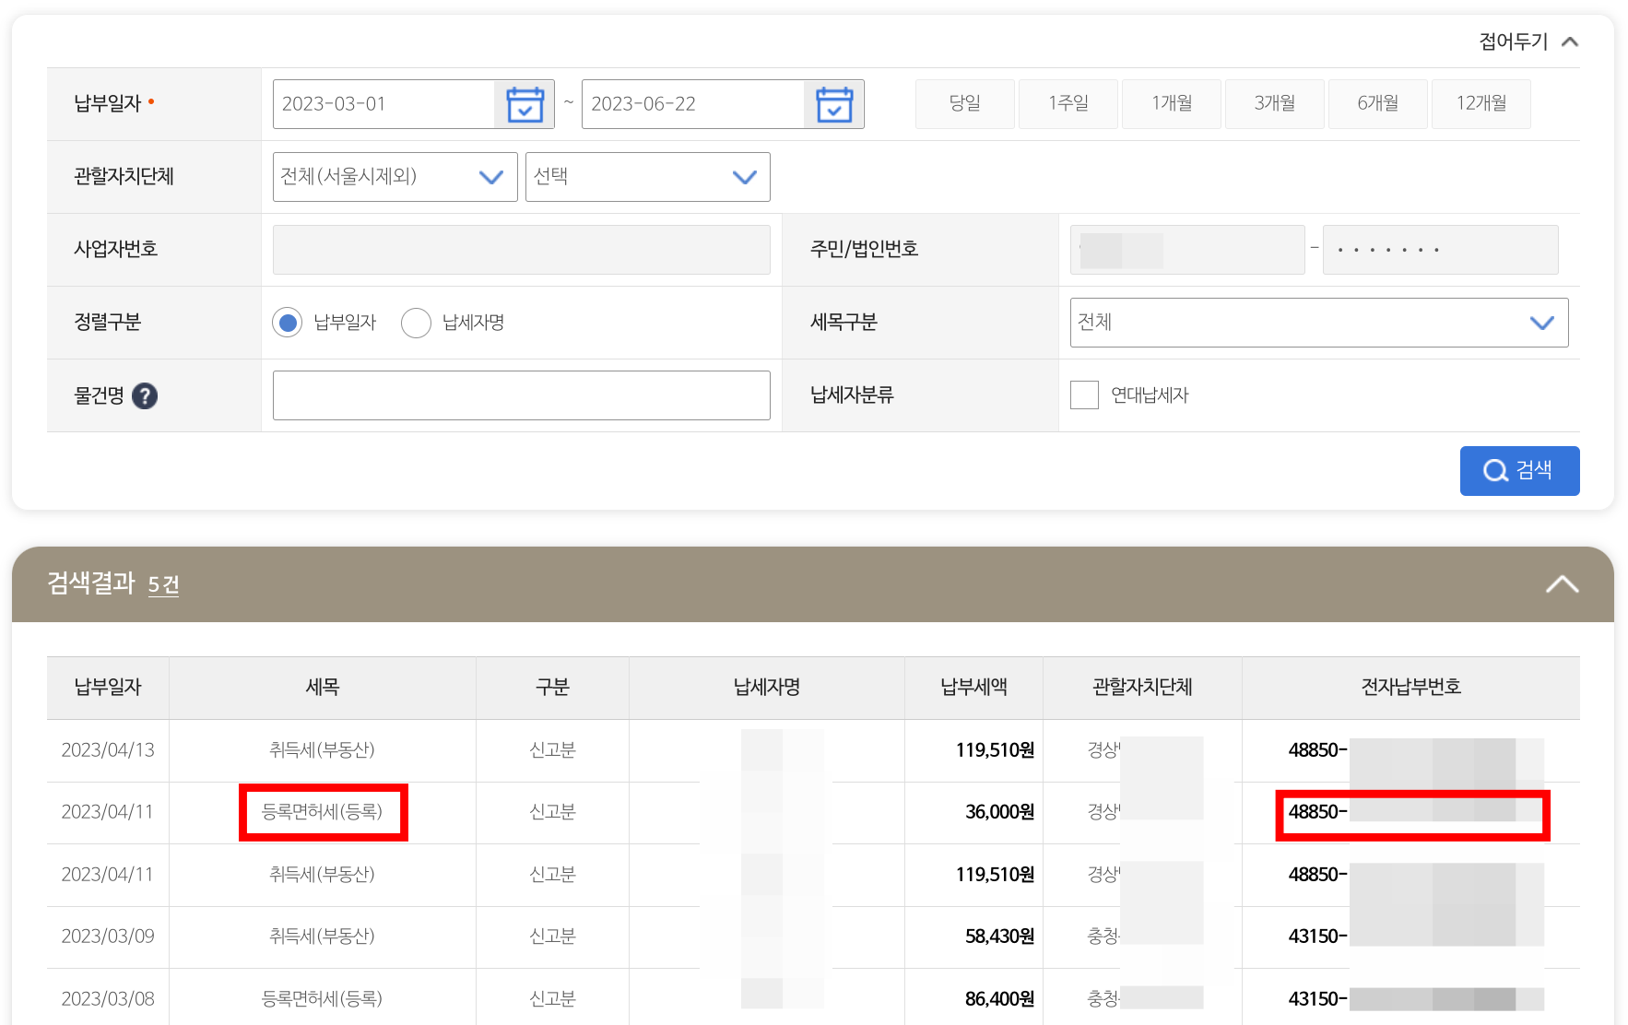Collapse the search results panel chevron
1628x1025 pixels.
[x=1562, y=584]
